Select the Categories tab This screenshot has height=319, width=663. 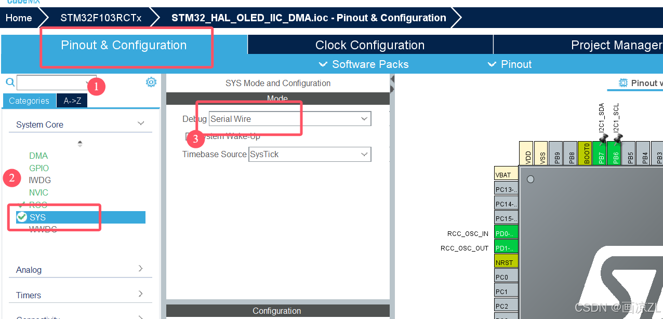[29, 101]
